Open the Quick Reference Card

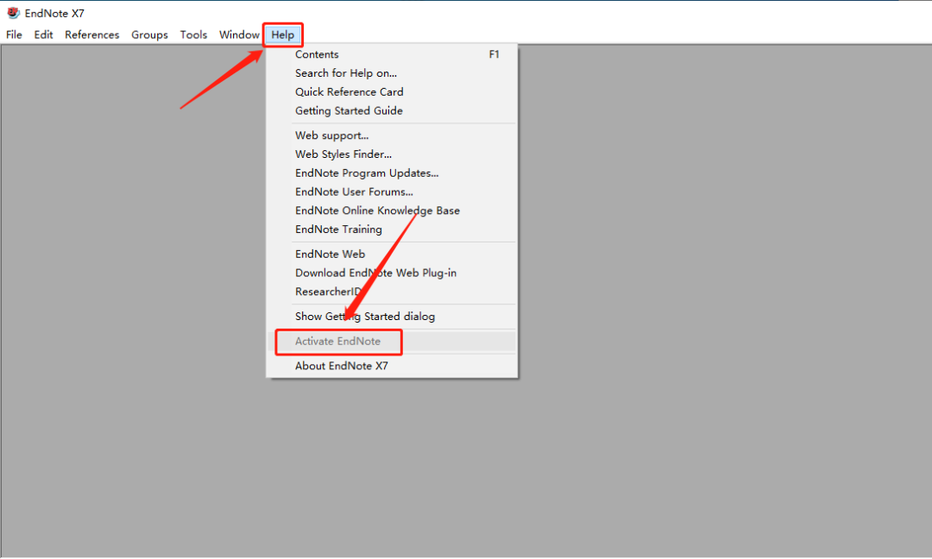[x=393, y=92]
